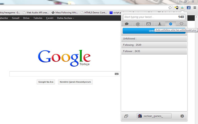Open the tweets timeline tab icon
This screenshot has height=124, width=198.
click(127, 24)
